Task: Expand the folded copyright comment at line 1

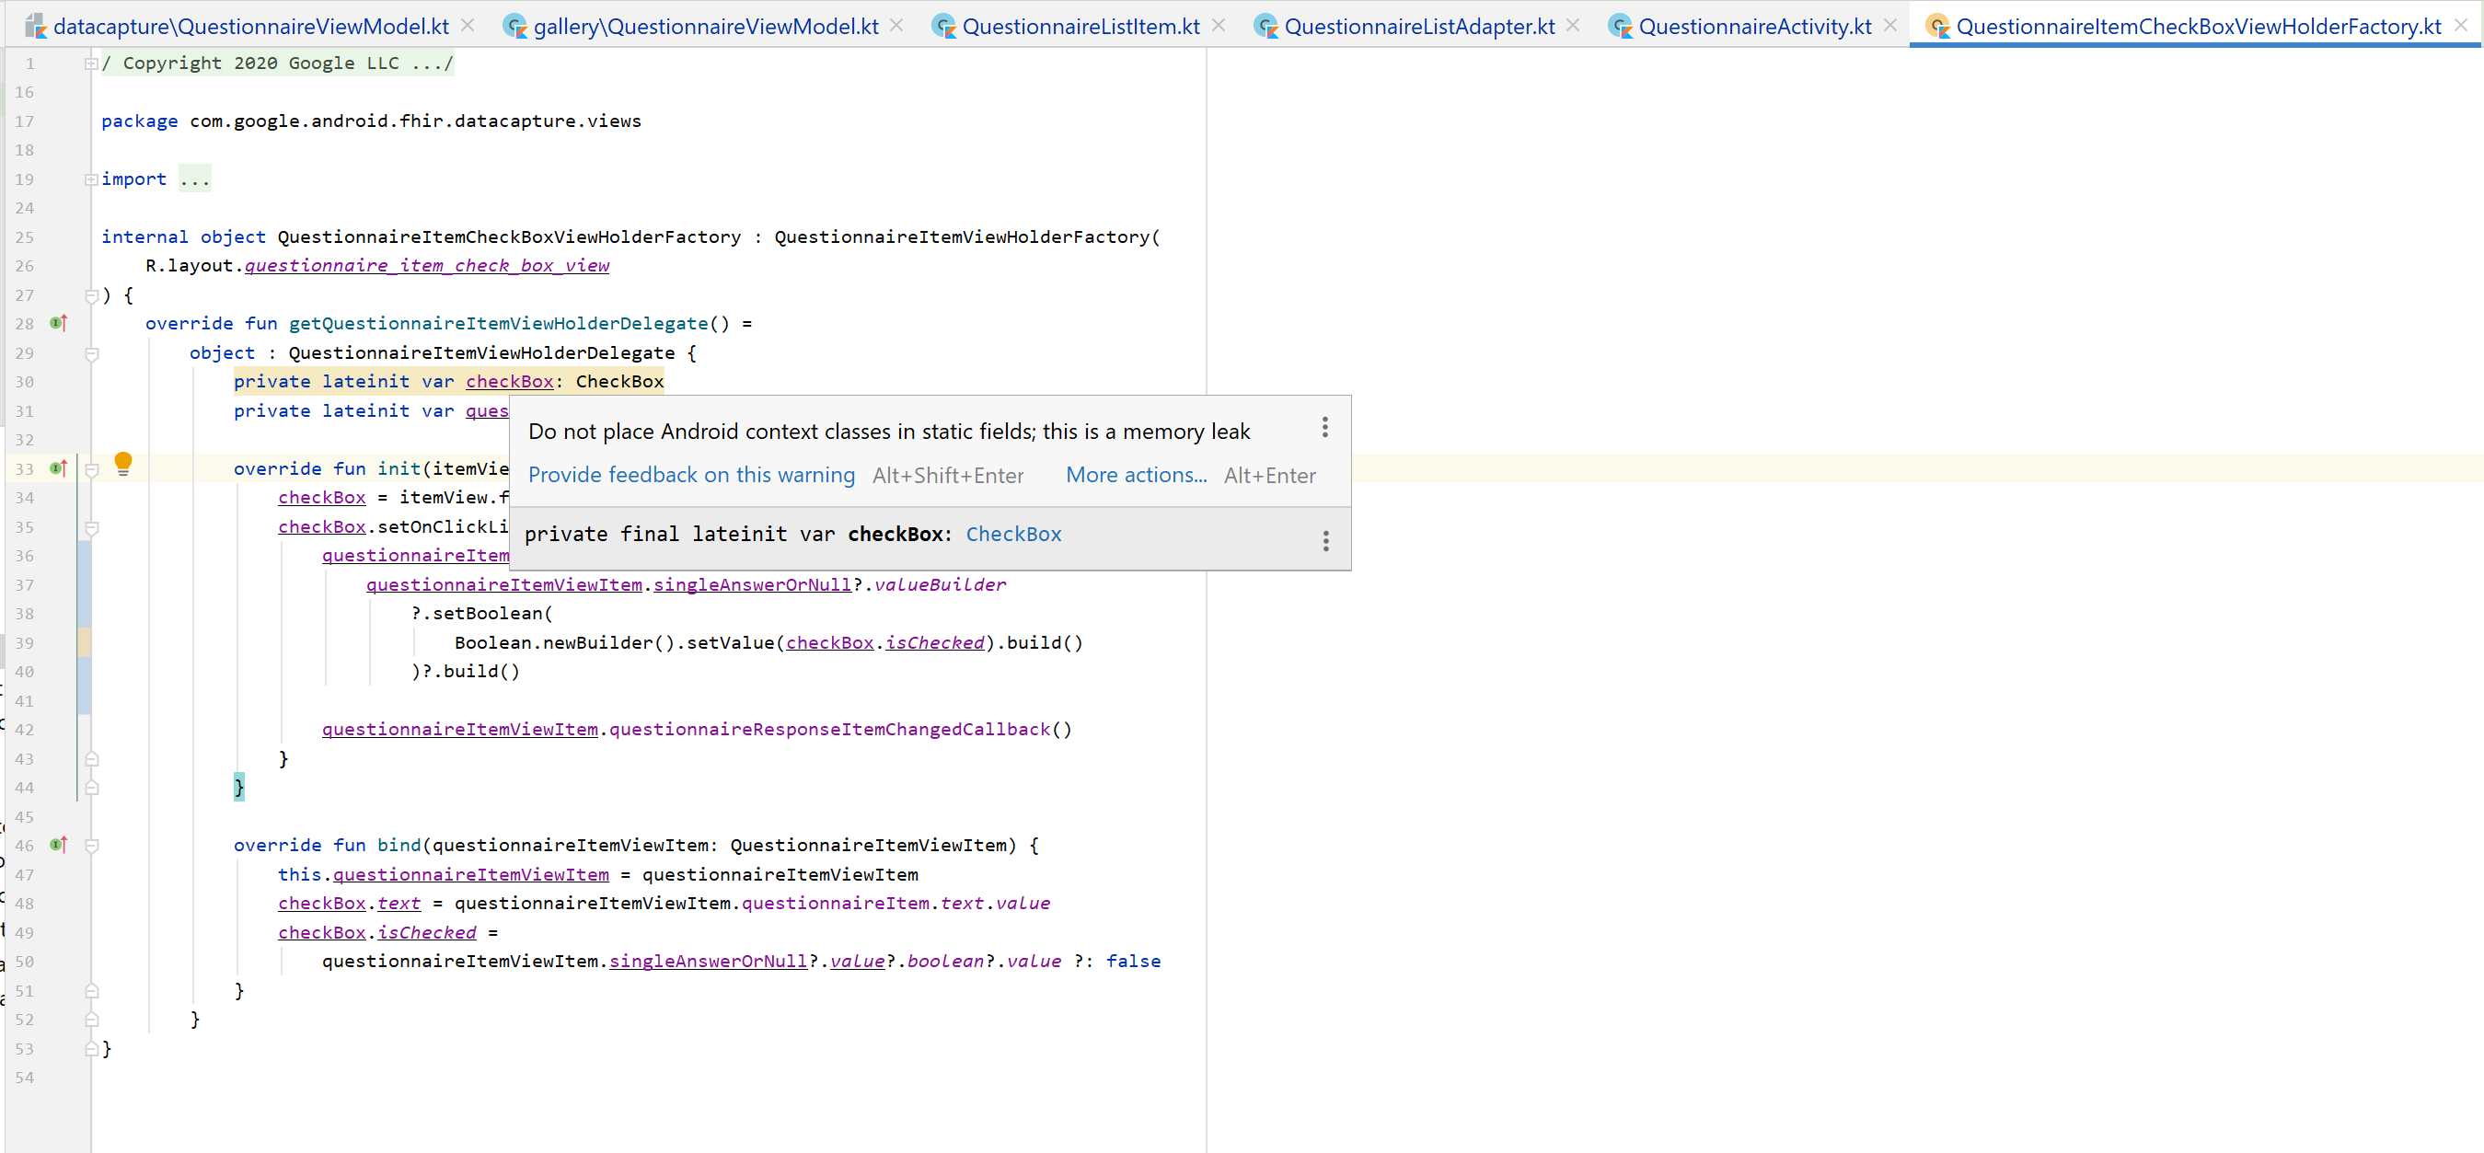Action: click(90, 63)
